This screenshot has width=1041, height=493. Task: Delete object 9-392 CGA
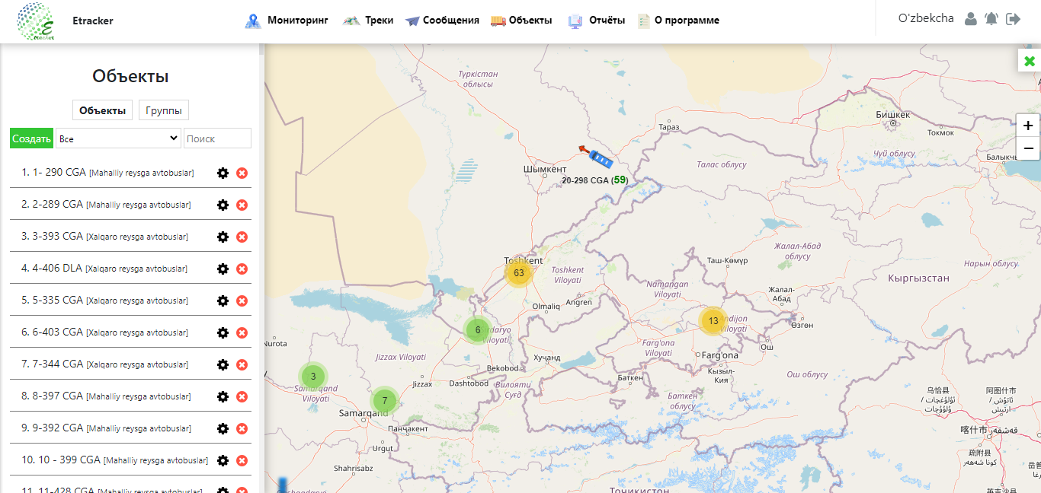(242, 428)
